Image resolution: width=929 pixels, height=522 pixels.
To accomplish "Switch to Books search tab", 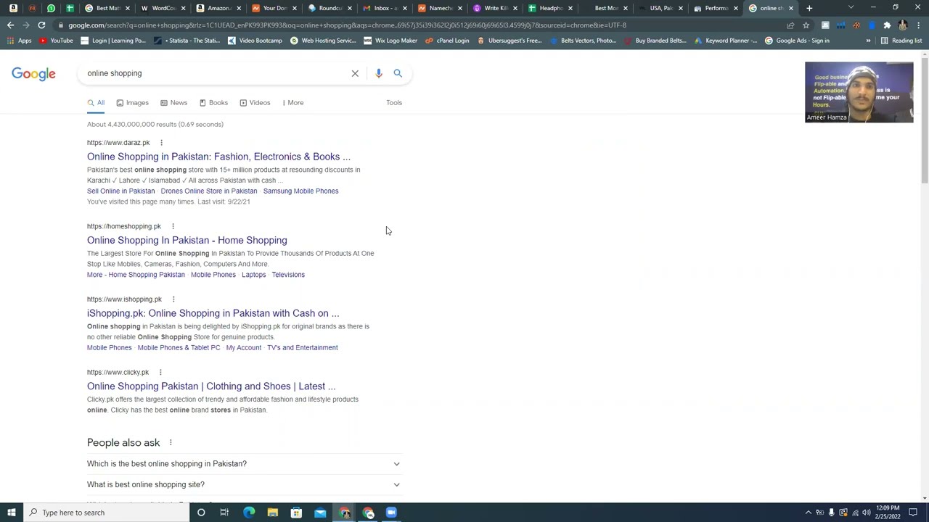I will click(213, 103).
